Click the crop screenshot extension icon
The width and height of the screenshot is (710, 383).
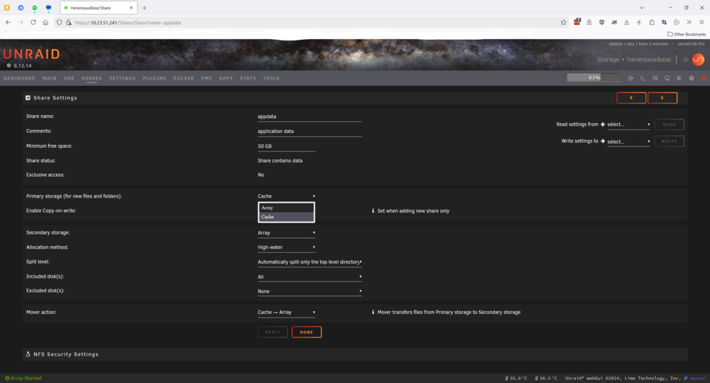coord(665,22)
